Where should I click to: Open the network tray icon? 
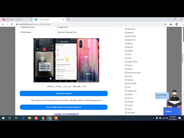click(x=164, y=118)
